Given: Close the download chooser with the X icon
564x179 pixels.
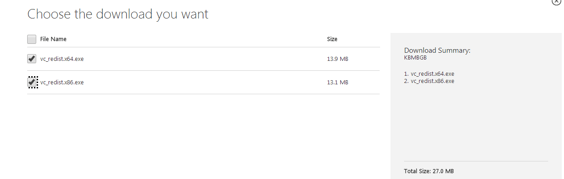Looking at the screenshot, I should tap(556, 2).
